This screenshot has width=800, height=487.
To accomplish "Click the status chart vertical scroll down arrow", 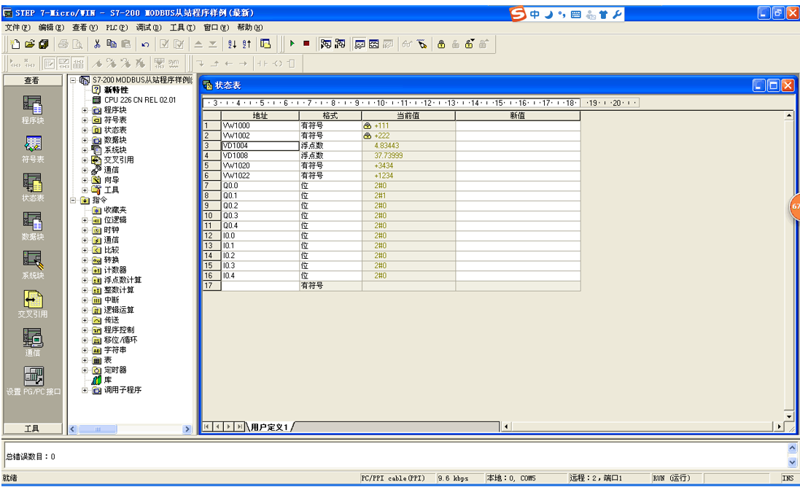I will click(789, 416).
